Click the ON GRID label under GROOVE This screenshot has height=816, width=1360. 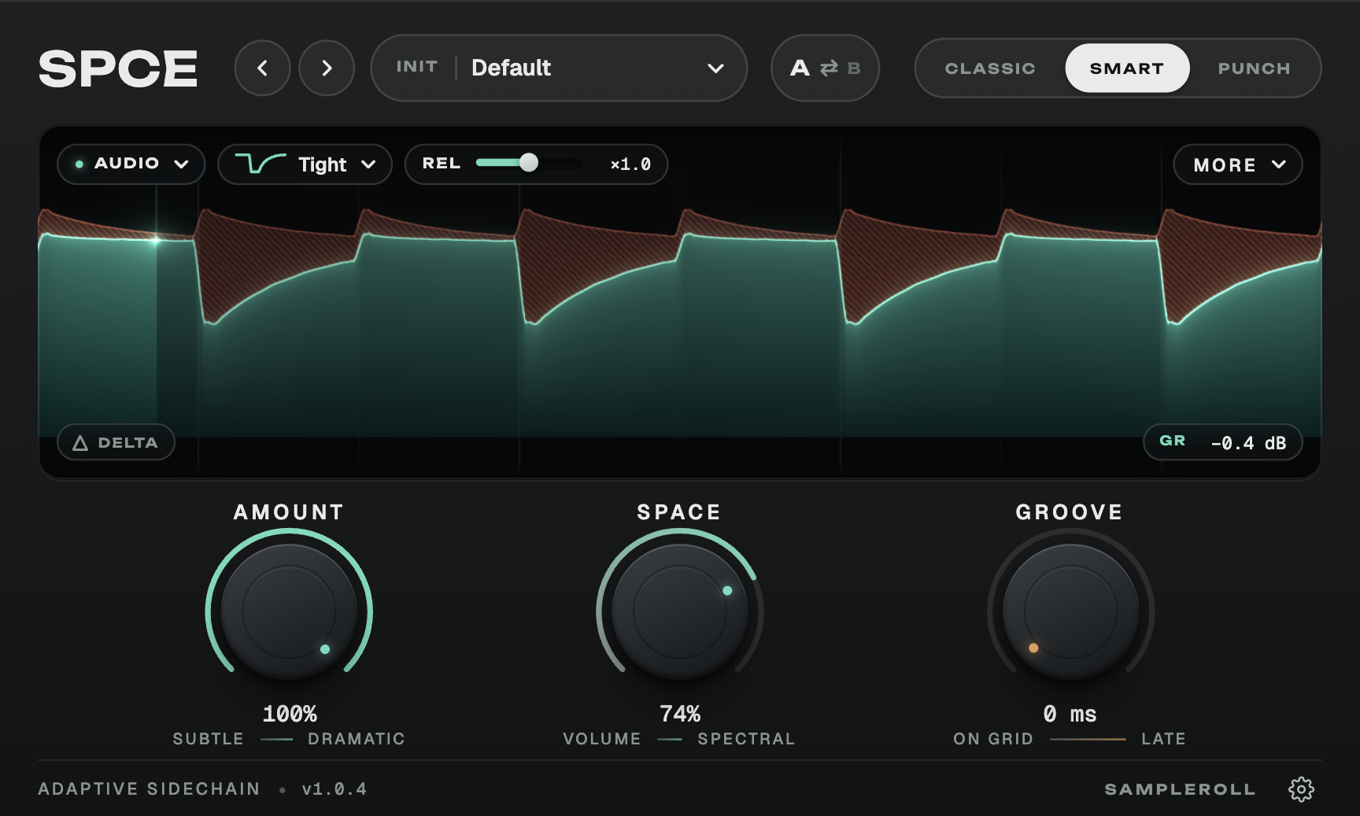tap(993, 739)
